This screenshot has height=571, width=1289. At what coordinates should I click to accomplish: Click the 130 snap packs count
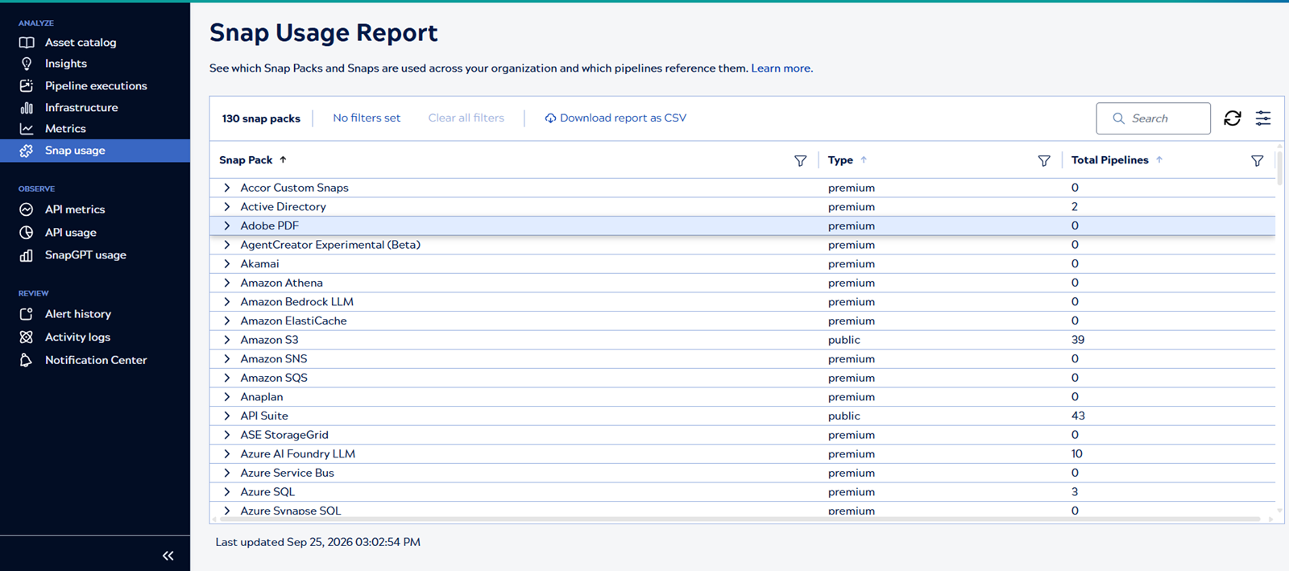click(261, 118)
